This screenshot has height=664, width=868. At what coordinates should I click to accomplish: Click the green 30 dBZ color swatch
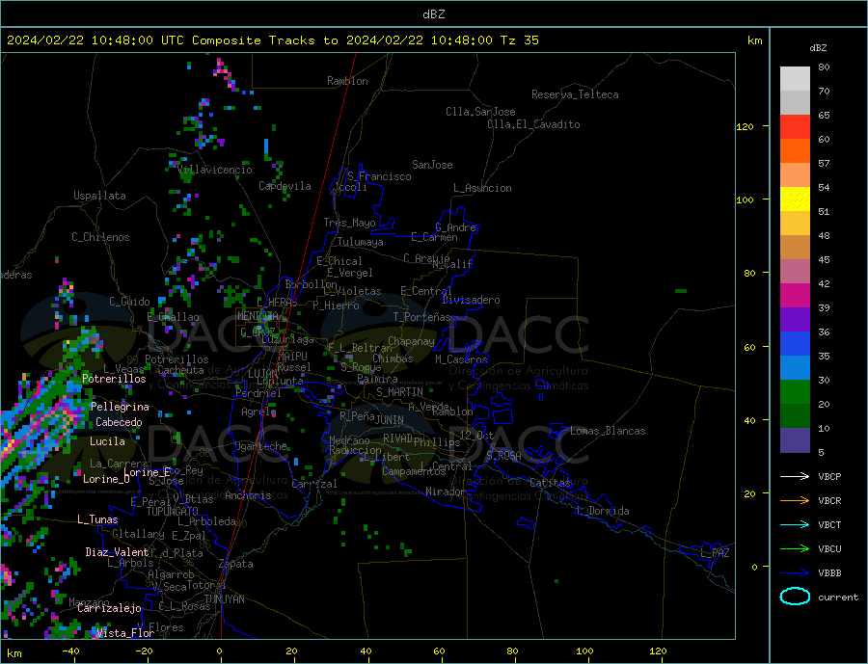point(795,392)
